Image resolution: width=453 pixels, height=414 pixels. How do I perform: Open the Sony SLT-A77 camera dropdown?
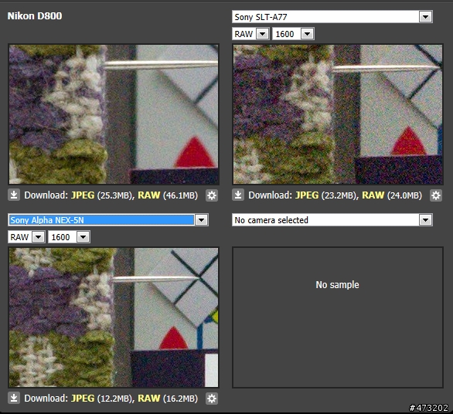(x=332, y=17)
